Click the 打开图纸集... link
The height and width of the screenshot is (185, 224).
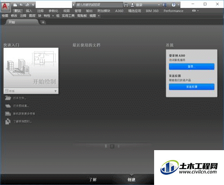pos(21,106)
